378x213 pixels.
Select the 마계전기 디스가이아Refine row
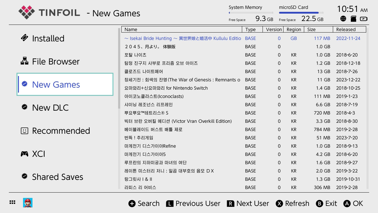(x=244, y=146)
